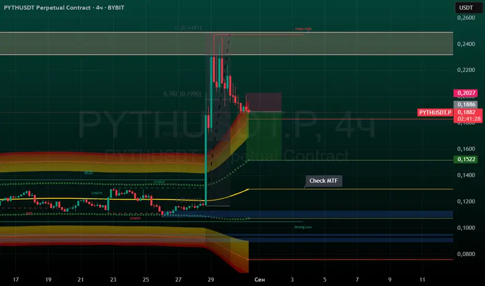Click the 0,1400 price axis value
The height and width of the screenshot is (286, 485).
pyautogui.click(x=466, y=175)
